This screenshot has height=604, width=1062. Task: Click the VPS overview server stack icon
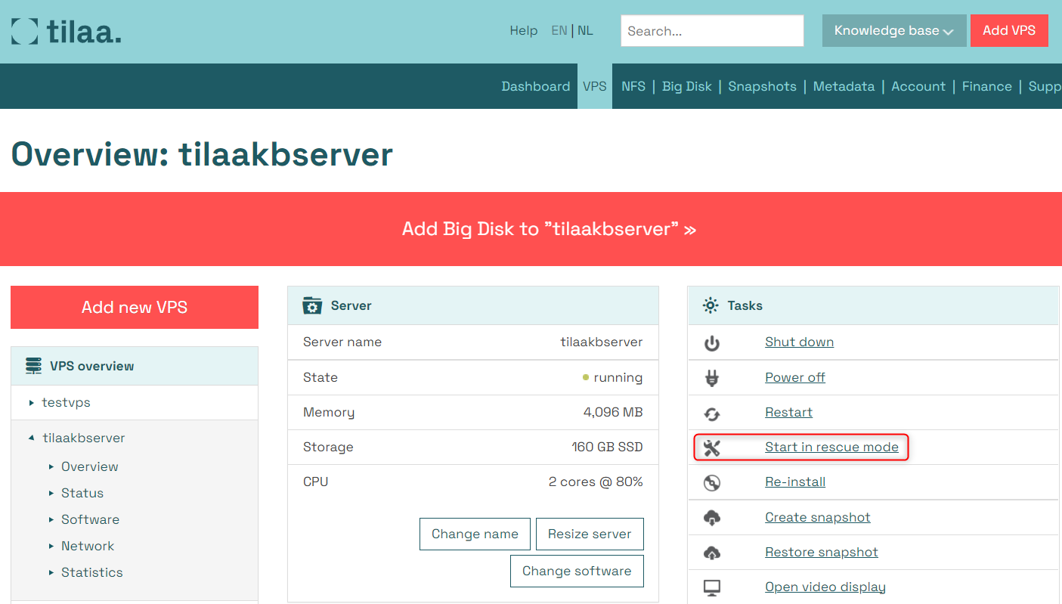click(33, 366)
